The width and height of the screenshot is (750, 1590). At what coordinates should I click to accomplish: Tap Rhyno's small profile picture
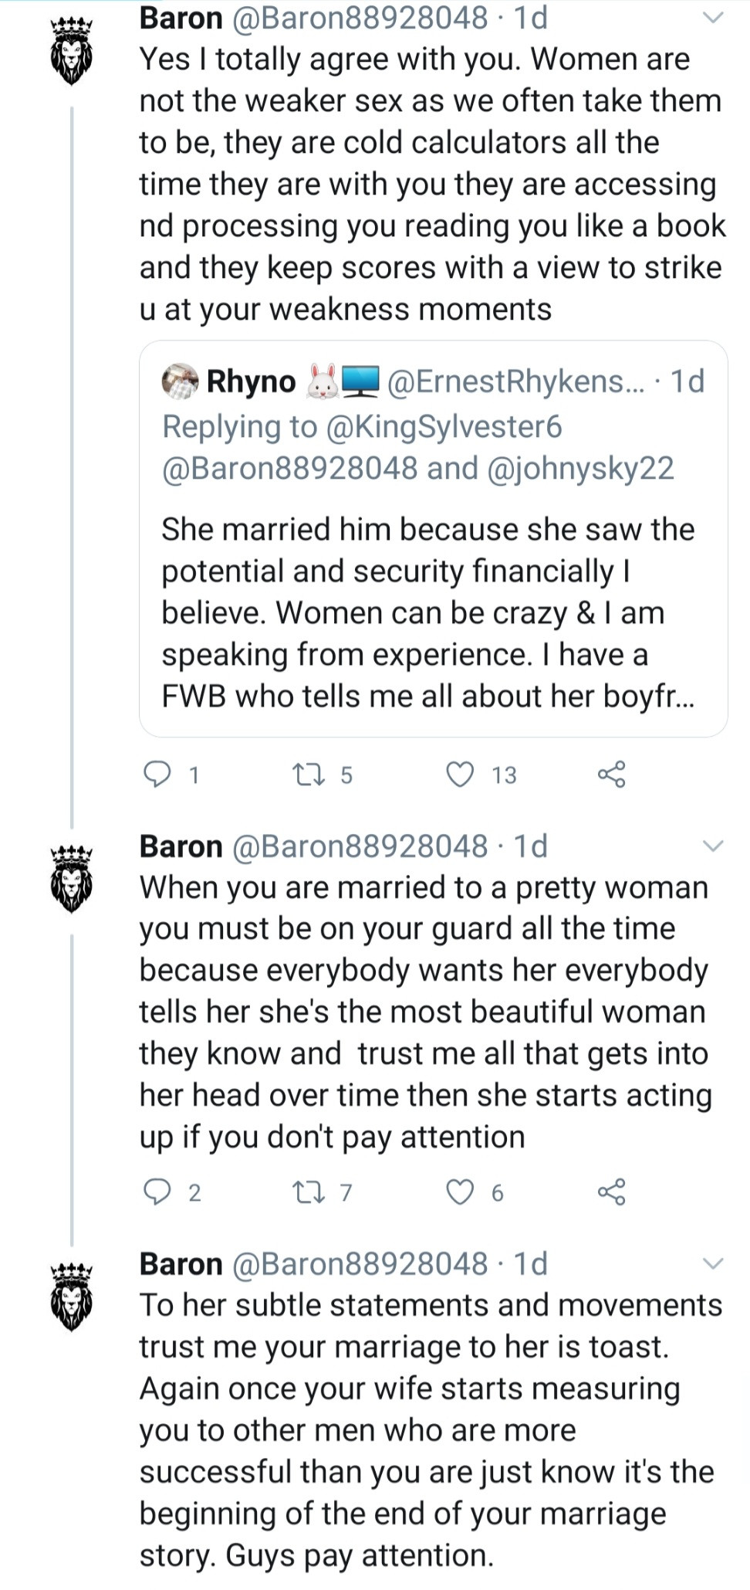tap(180, 381)
